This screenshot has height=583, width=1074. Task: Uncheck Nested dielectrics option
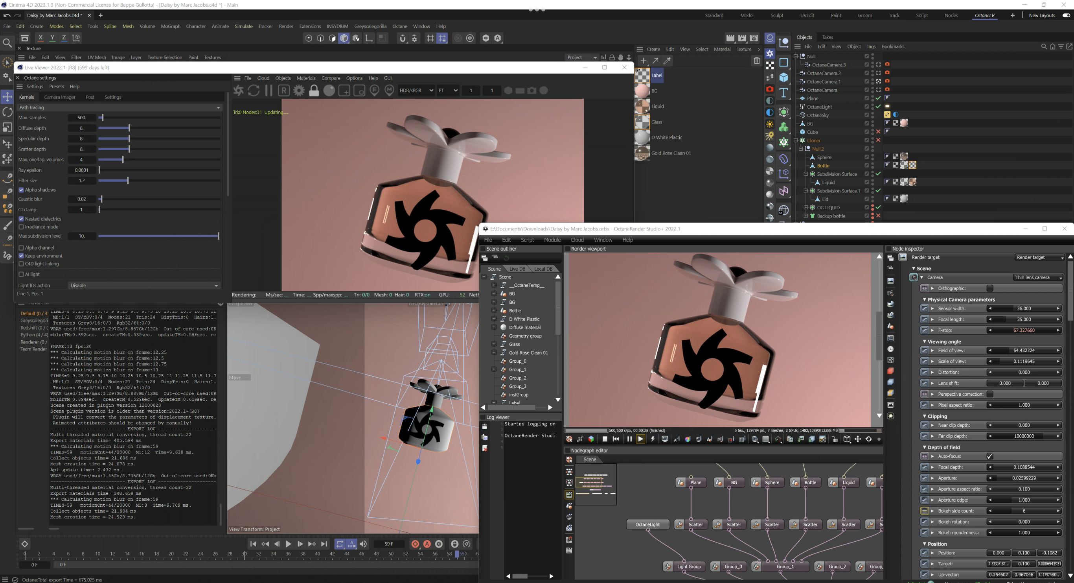21,219
